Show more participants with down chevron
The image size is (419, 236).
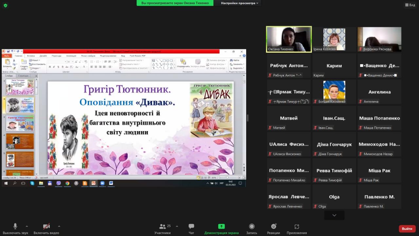pyautogui.click(x=334, y=215)
